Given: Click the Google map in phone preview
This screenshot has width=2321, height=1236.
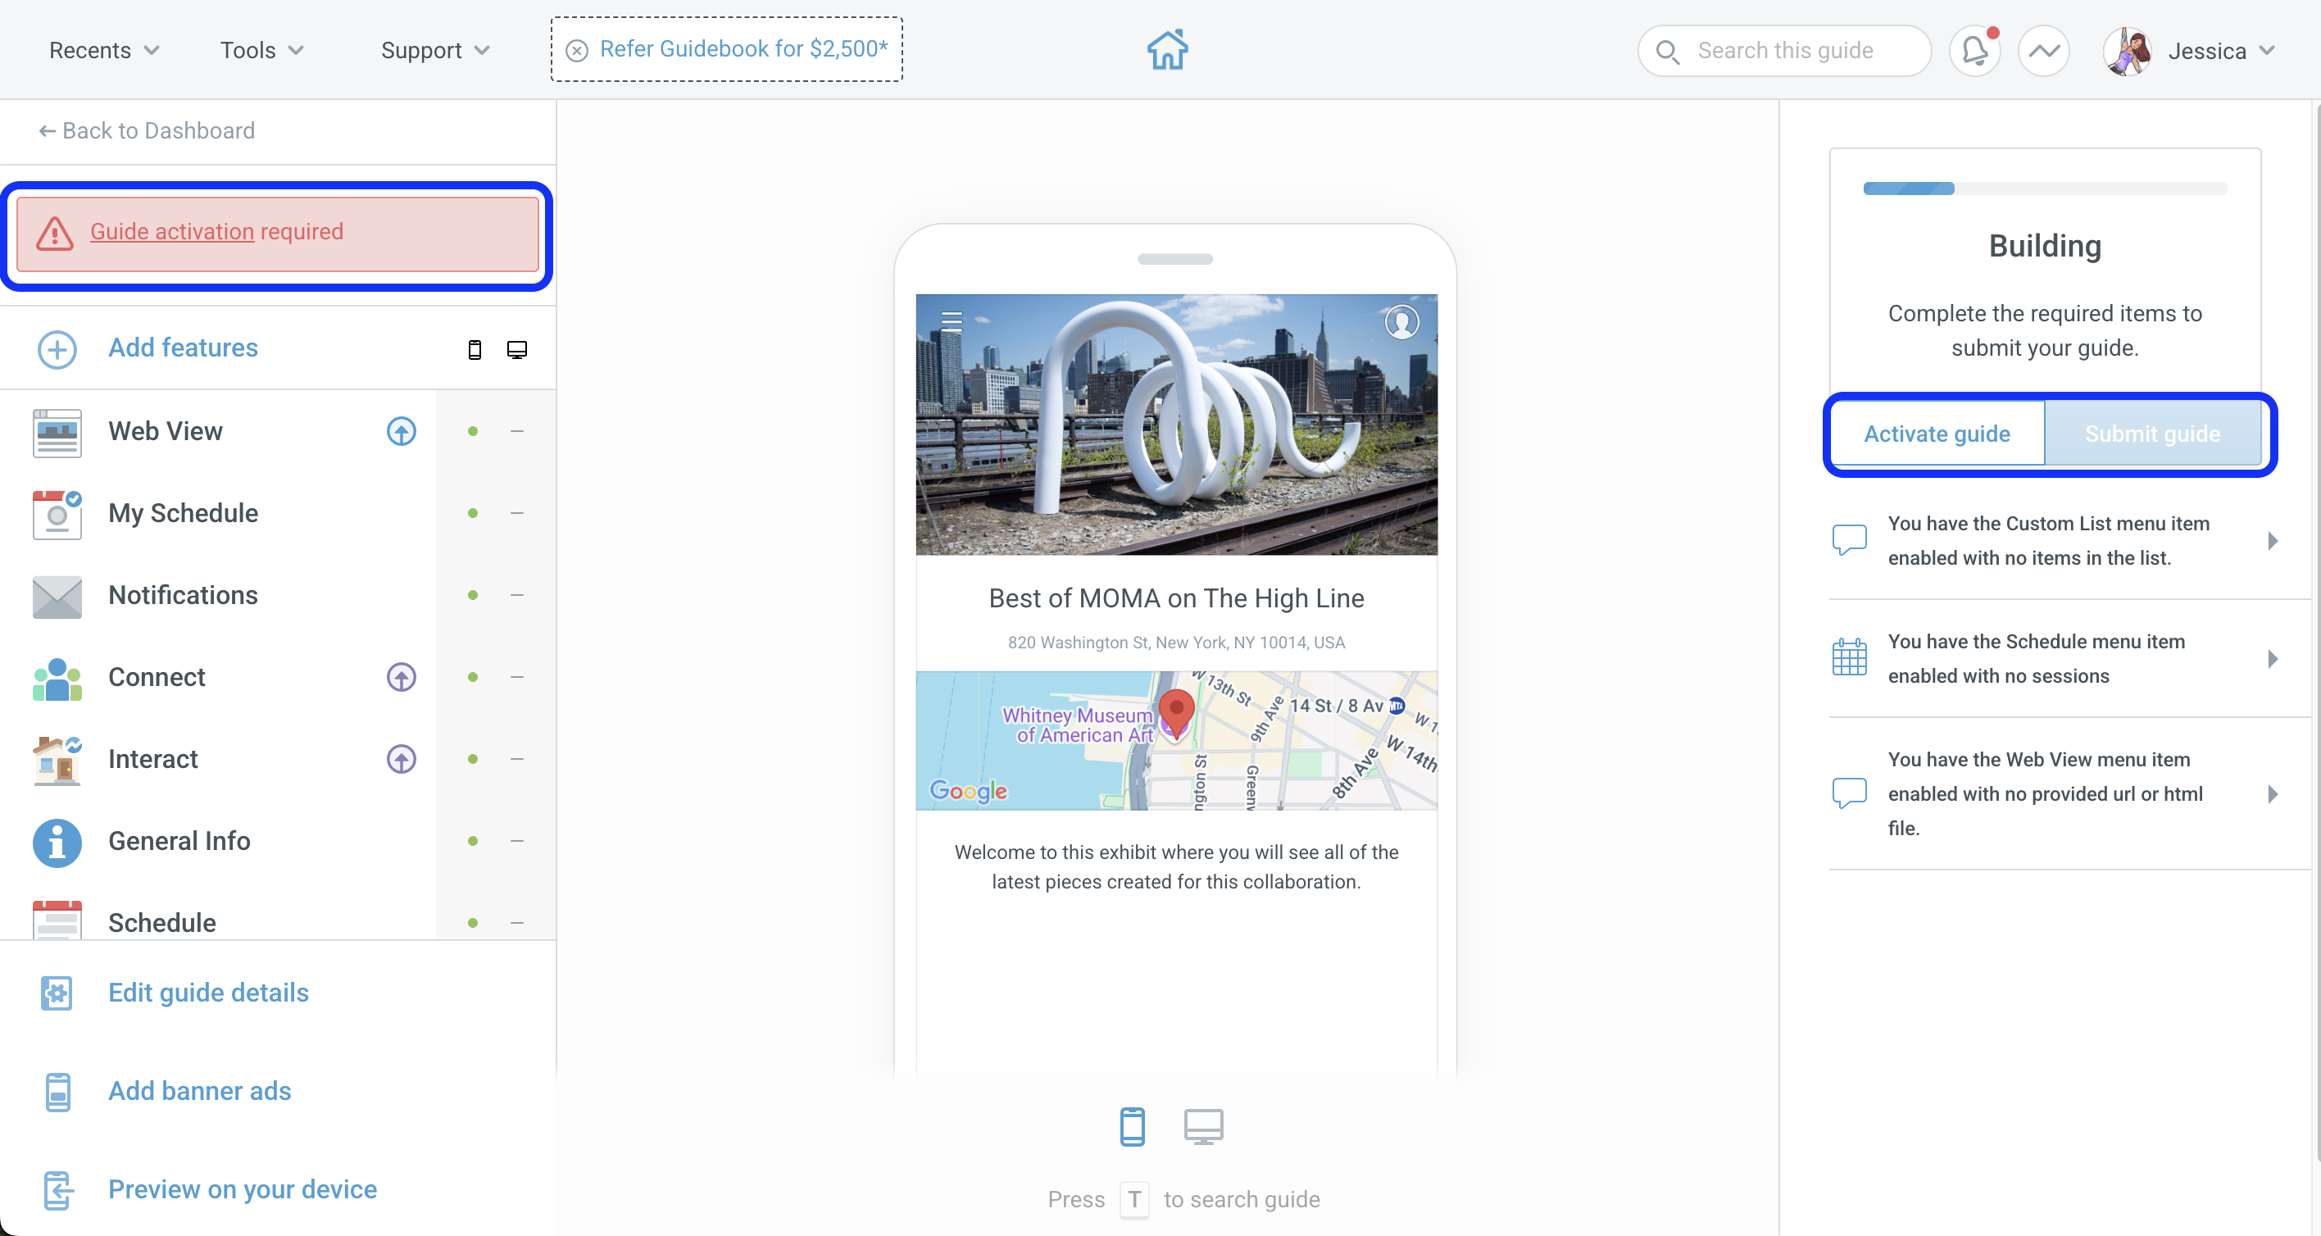Looking at the screenshot, I should (1176, 740).
